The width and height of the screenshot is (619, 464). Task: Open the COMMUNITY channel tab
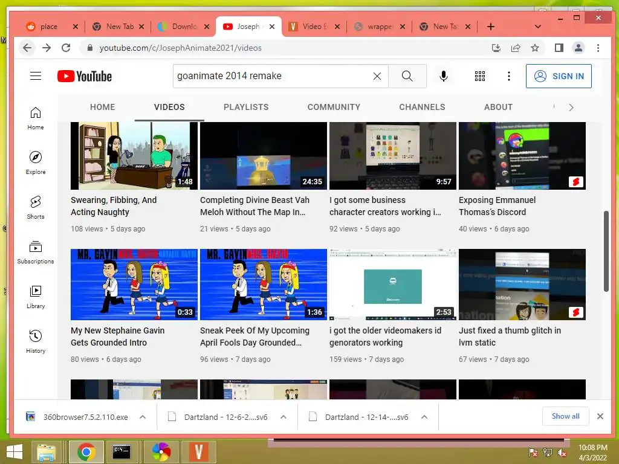(334, 107)
